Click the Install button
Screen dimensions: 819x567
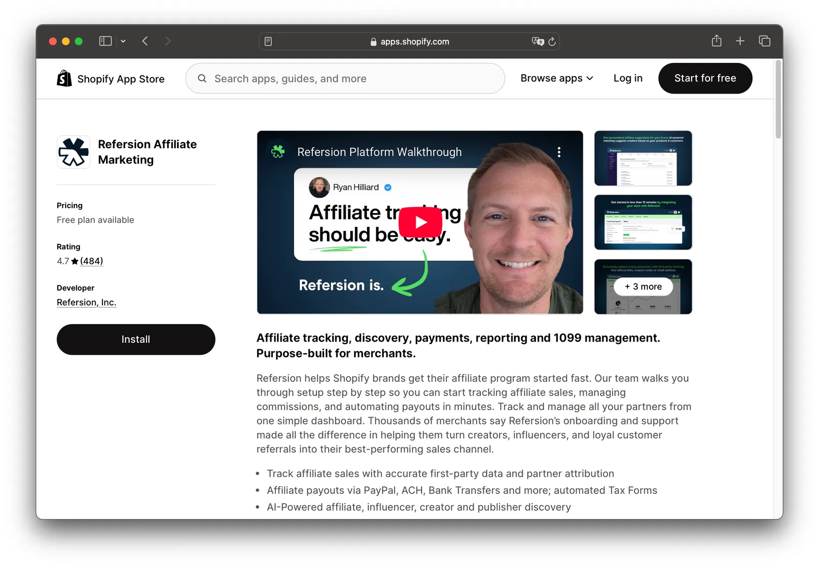[136, 339]
